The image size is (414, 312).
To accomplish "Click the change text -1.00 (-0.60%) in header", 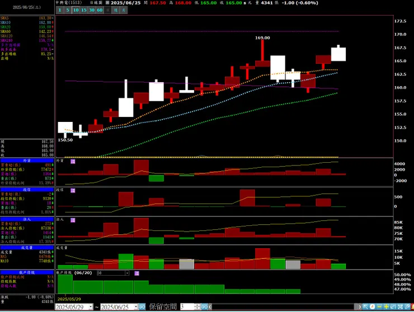I will pos(300,3).
